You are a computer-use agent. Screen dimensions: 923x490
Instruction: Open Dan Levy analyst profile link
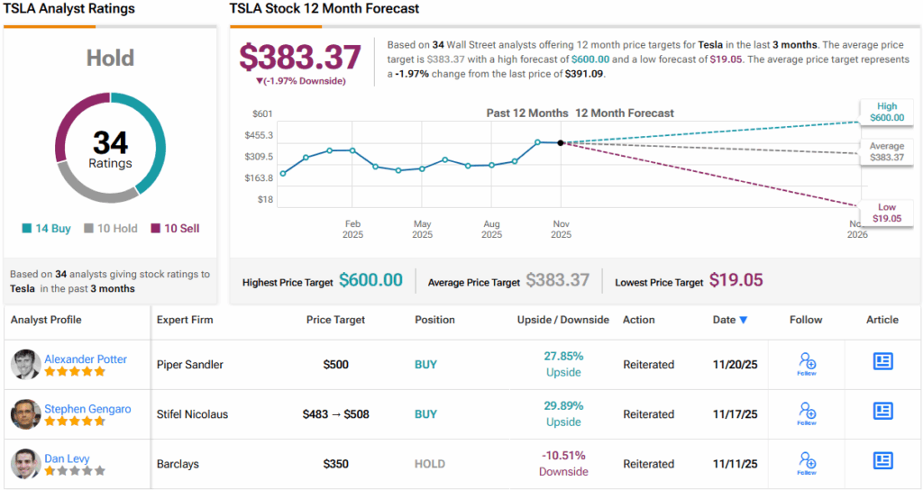click(x=68, y=458)
